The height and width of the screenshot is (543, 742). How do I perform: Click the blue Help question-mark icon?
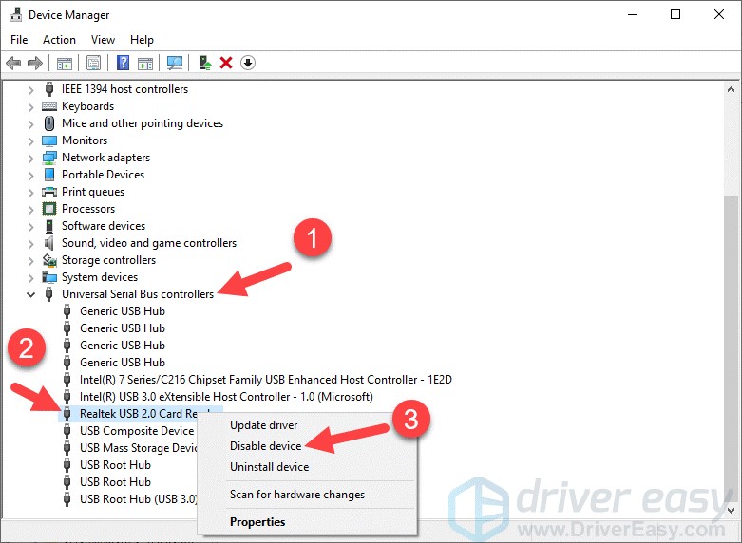pyautogui.click(x=124, y=63)
